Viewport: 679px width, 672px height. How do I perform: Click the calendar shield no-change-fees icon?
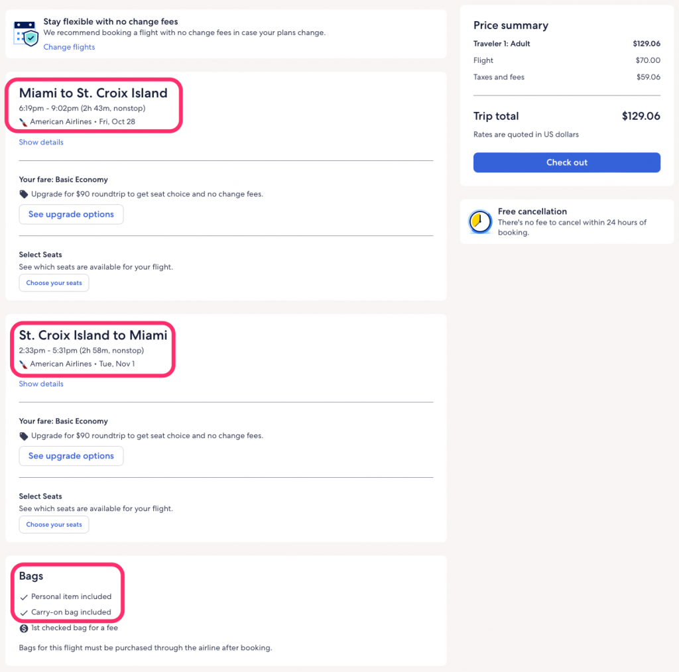pyautogui.click(x=26, y=34)
